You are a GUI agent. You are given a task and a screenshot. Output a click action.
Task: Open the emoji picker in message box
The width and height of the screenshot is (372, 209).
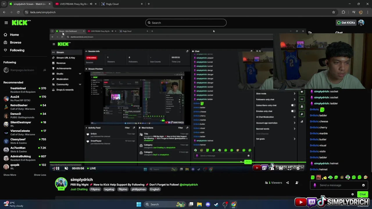point(363,185)
